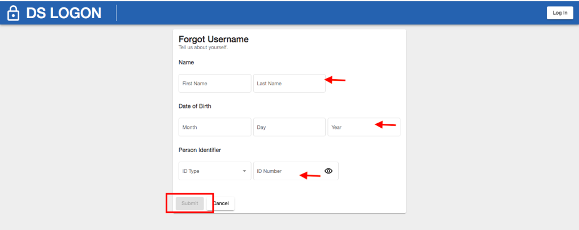The height and width of the screenshot is (230, 579).
Task: Expand the ID Type dropdown arrow
Action: click(244, 171)
